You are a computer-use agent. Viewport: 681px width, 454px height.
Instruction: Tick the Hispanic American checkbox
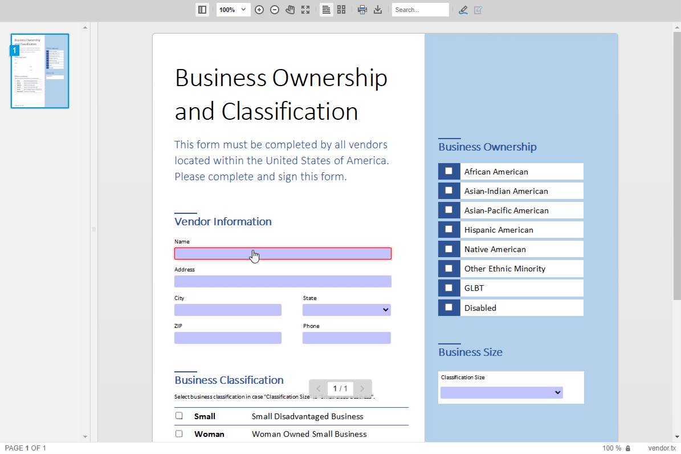tap(448, 229)
